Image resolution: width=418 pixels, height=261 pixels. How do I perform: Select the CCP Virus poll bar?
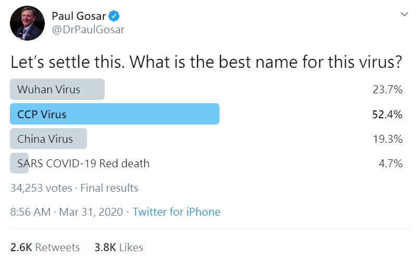coord(115,114)
